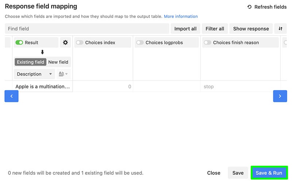This screenshot has width=292, height=181.
Task: Go to next record with right arrow
Action: click(280, 96)
